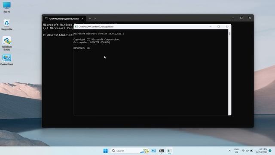
Task: Add a new tab in Terminal
Action: (x=90, y=19)
